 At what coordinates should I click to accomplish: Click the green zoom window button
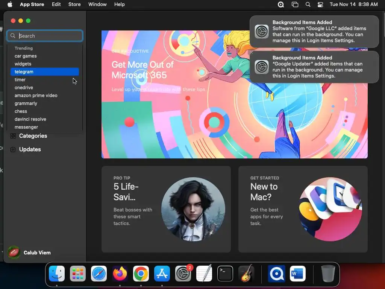tap(28, 21)
